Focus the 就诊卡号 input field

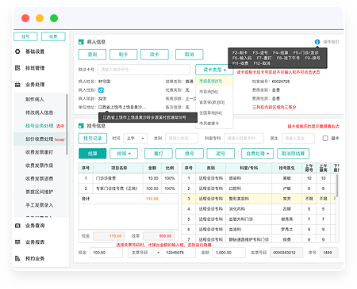click(x=144, y=70)
